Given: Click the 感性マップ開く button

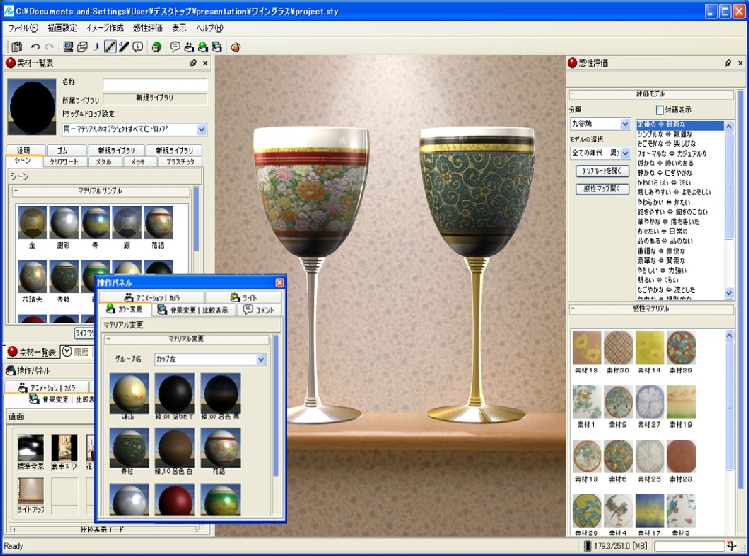Looking at the screenshot, I should pos(602,189).
